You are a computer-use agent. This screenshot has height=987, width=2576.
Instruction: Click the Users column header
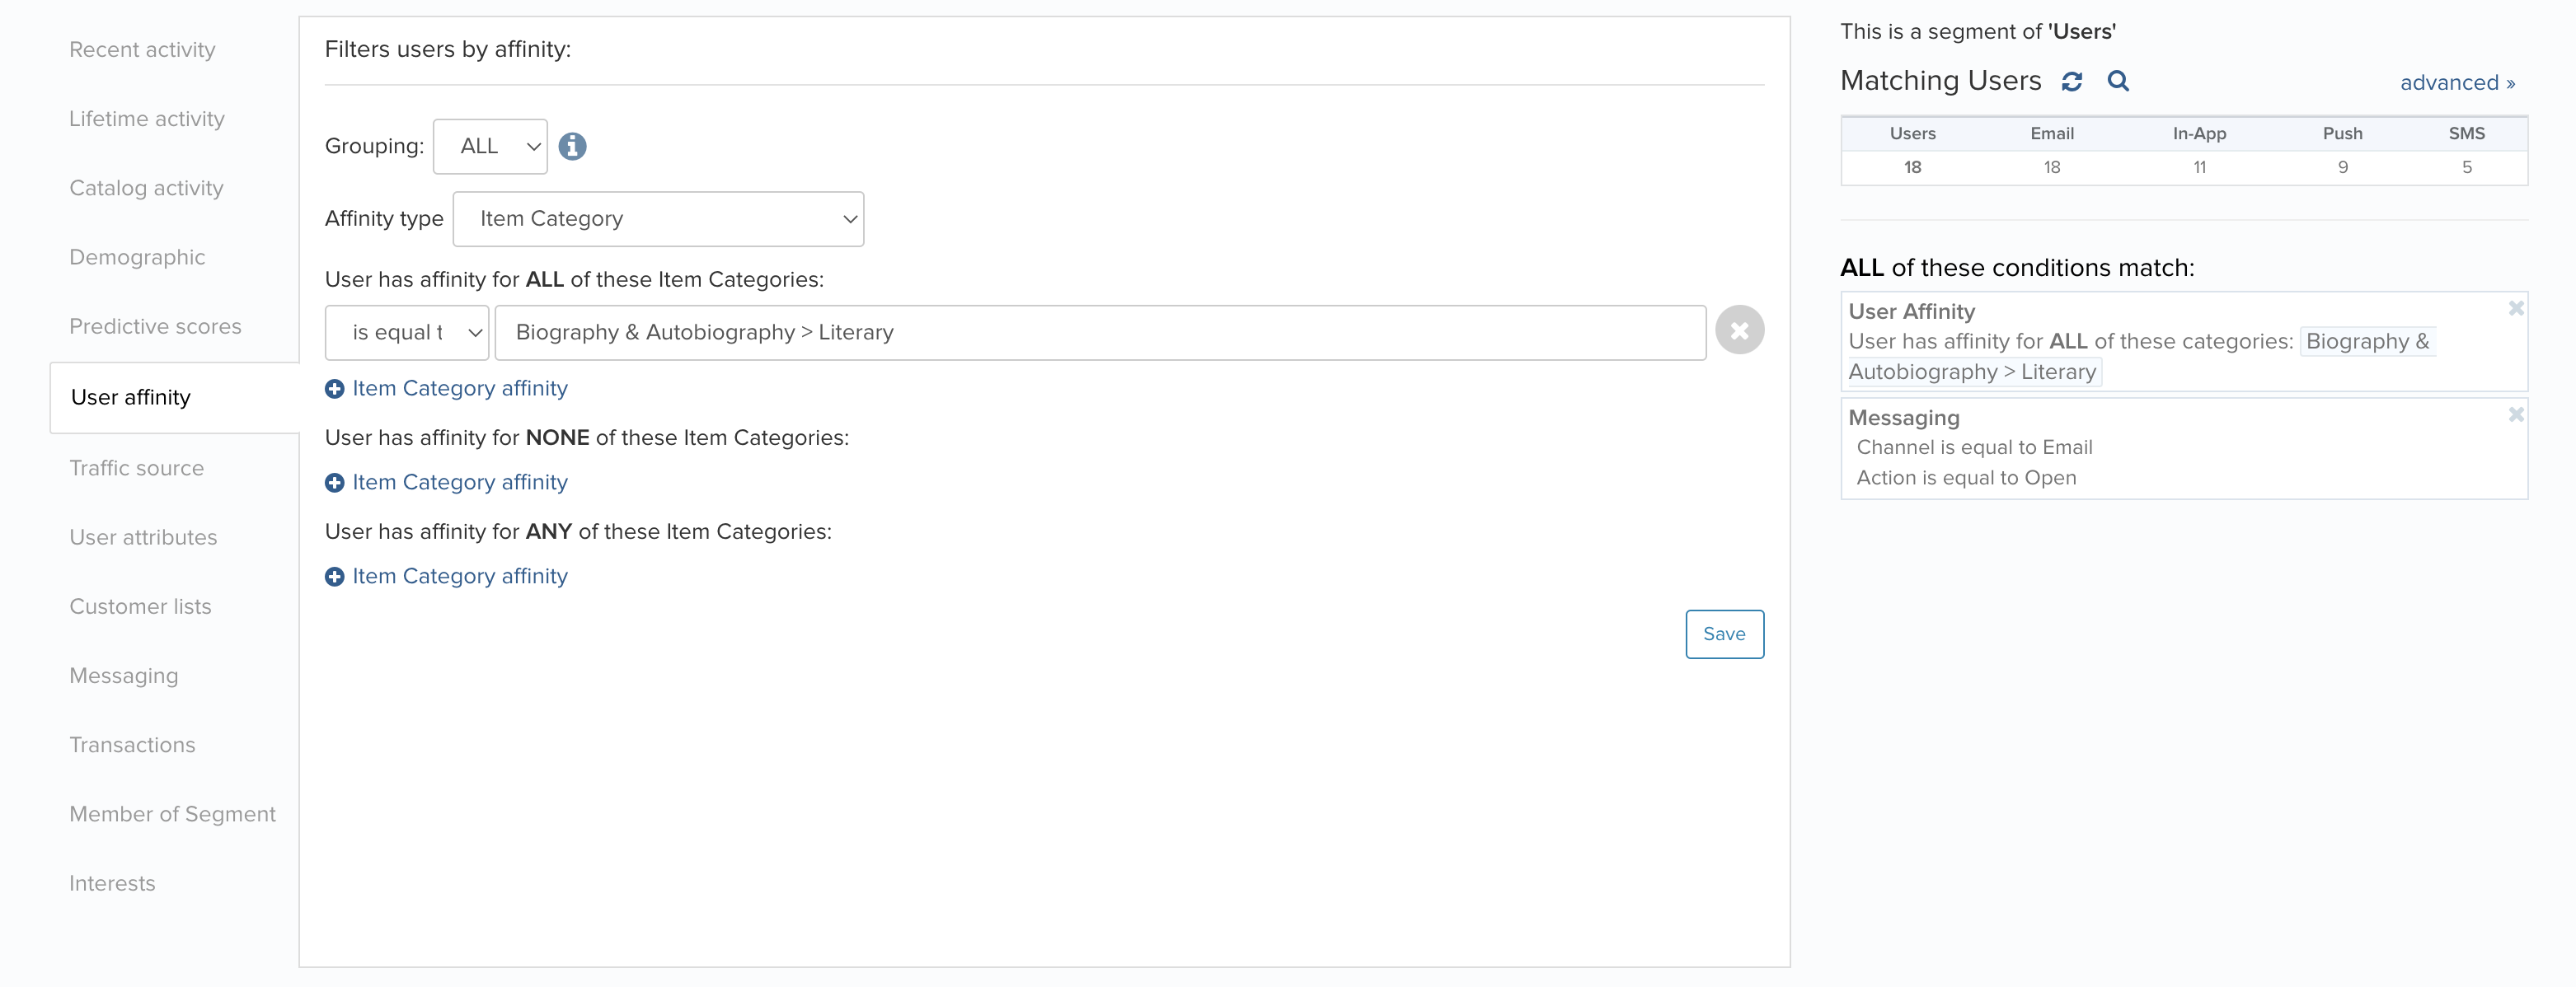(x=1912, y=133)
